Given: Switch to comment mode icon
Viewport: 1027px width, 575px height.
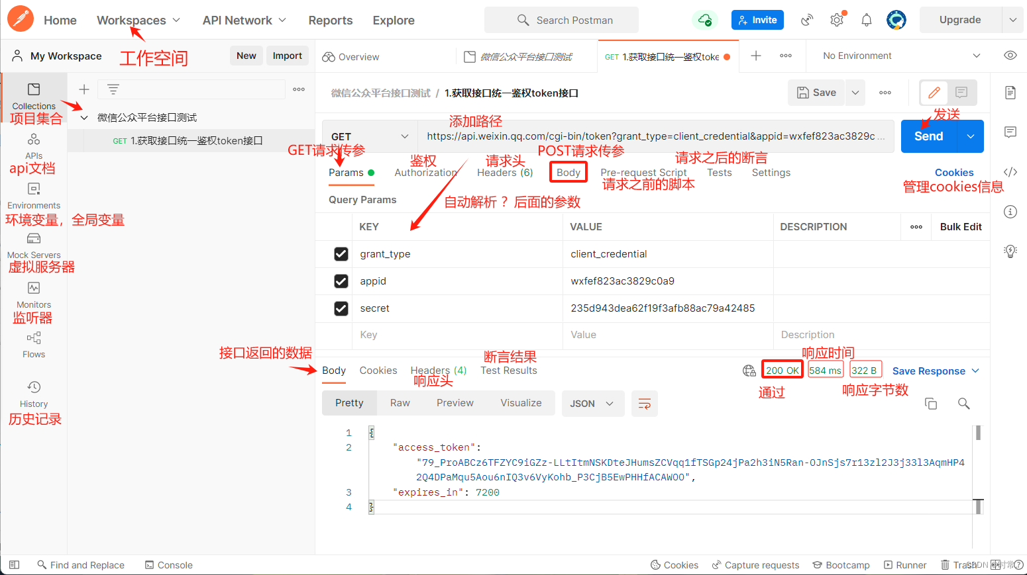Looking at the screenshot, I should [x=961, y=93].
